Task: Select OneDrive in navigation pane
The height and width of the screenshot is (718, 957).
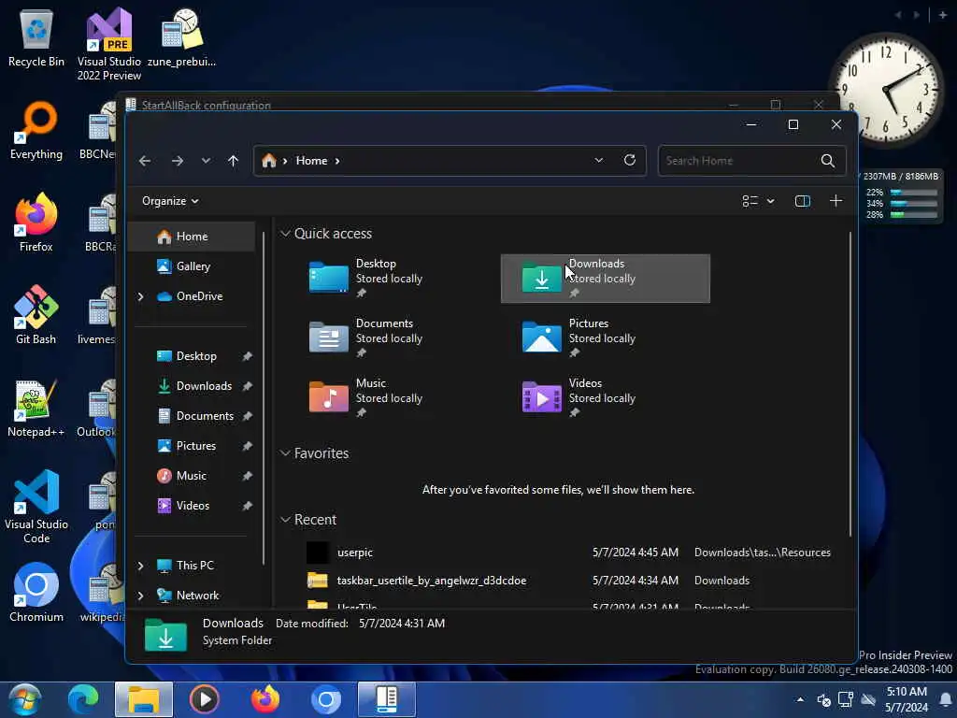Action: tap(199, 296)
